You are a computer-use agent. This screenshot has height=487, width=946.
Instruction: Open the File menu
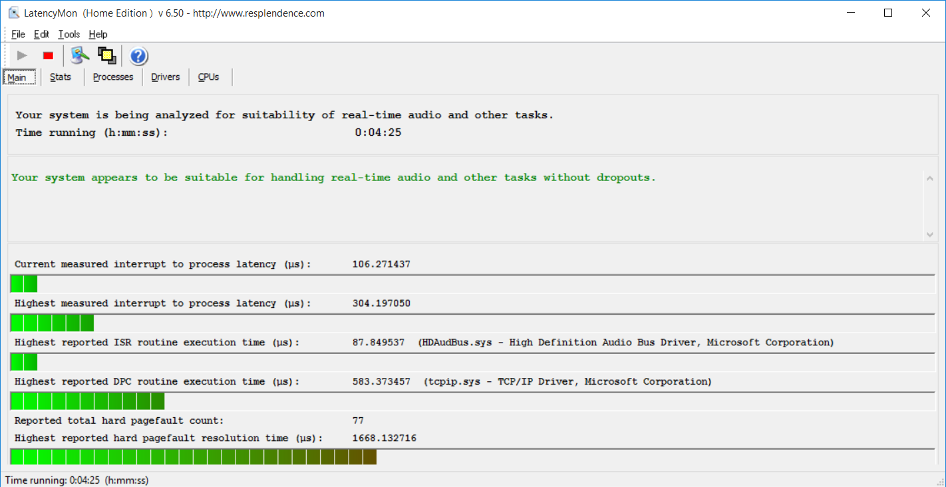[x=18, y=34]
